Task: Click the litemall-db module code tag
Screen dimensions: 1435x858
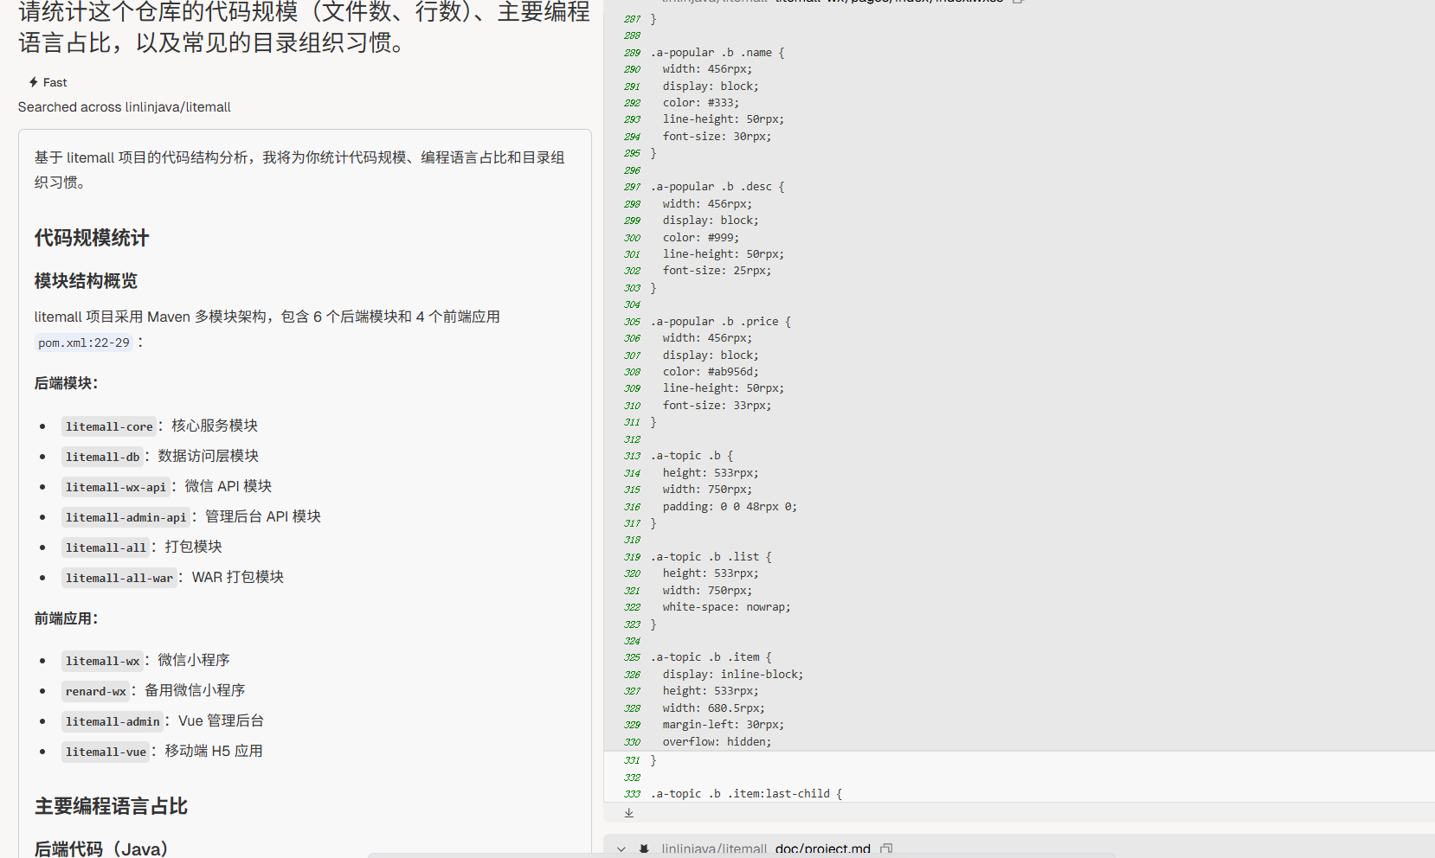Action: point(102,457)
